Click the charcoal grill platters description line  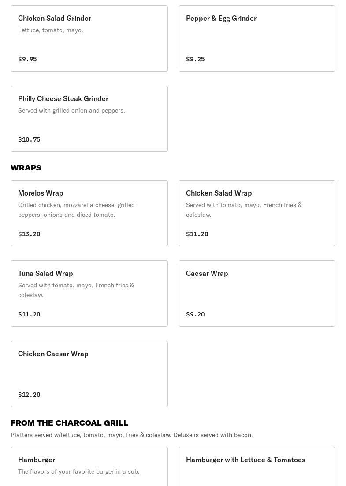click(131, 435)
